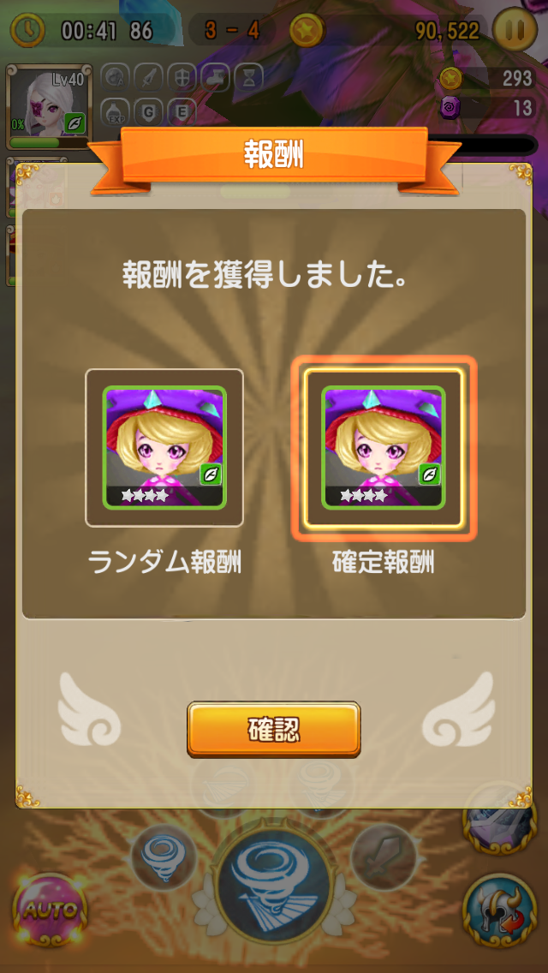Toggle the AUTO battle orb
This screenshot has width=548, height=973.
[x=51, y=910]
